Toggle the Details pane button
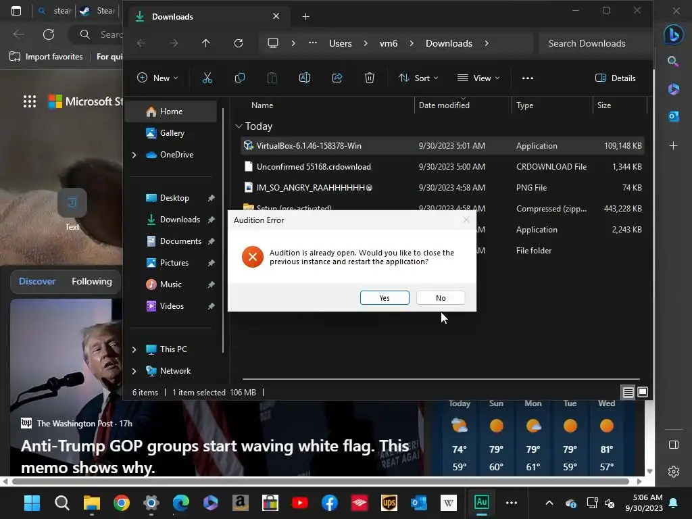The height and width of the screenshot is (519, 692). pos(615,78)
